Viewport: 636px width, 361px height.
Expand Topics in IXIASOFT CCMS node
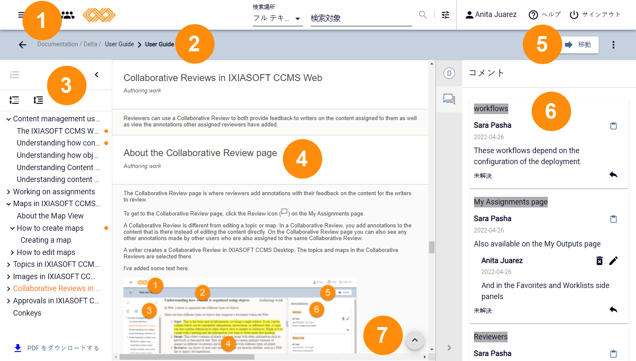point(8,265)
